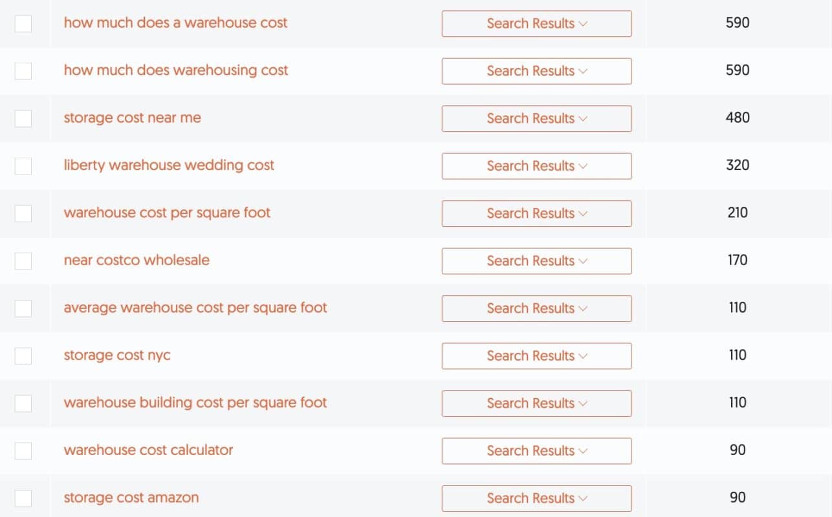Expand Search Results for 'near costco wholesale'

click(536, 261)
